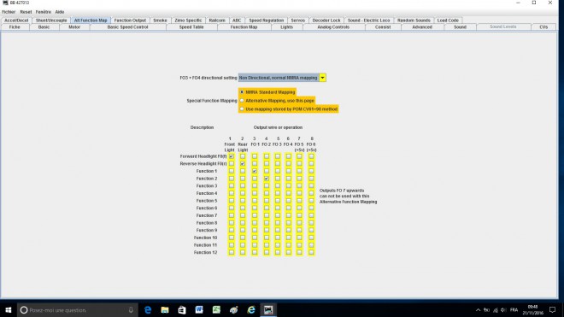Screen dimensions: 564x317
Task: Click the Windows Start button
Action: [9, 310]
